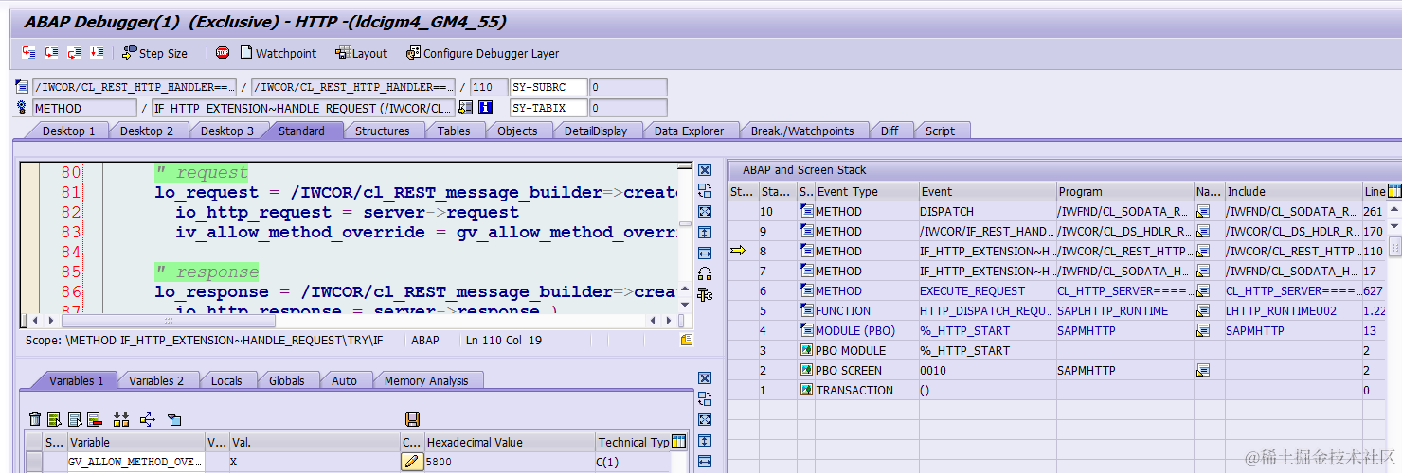Close the source code tool using the X icon
Image resolution: width=1402 pixels, height=473 pixels.
click(x=704, y=170)
